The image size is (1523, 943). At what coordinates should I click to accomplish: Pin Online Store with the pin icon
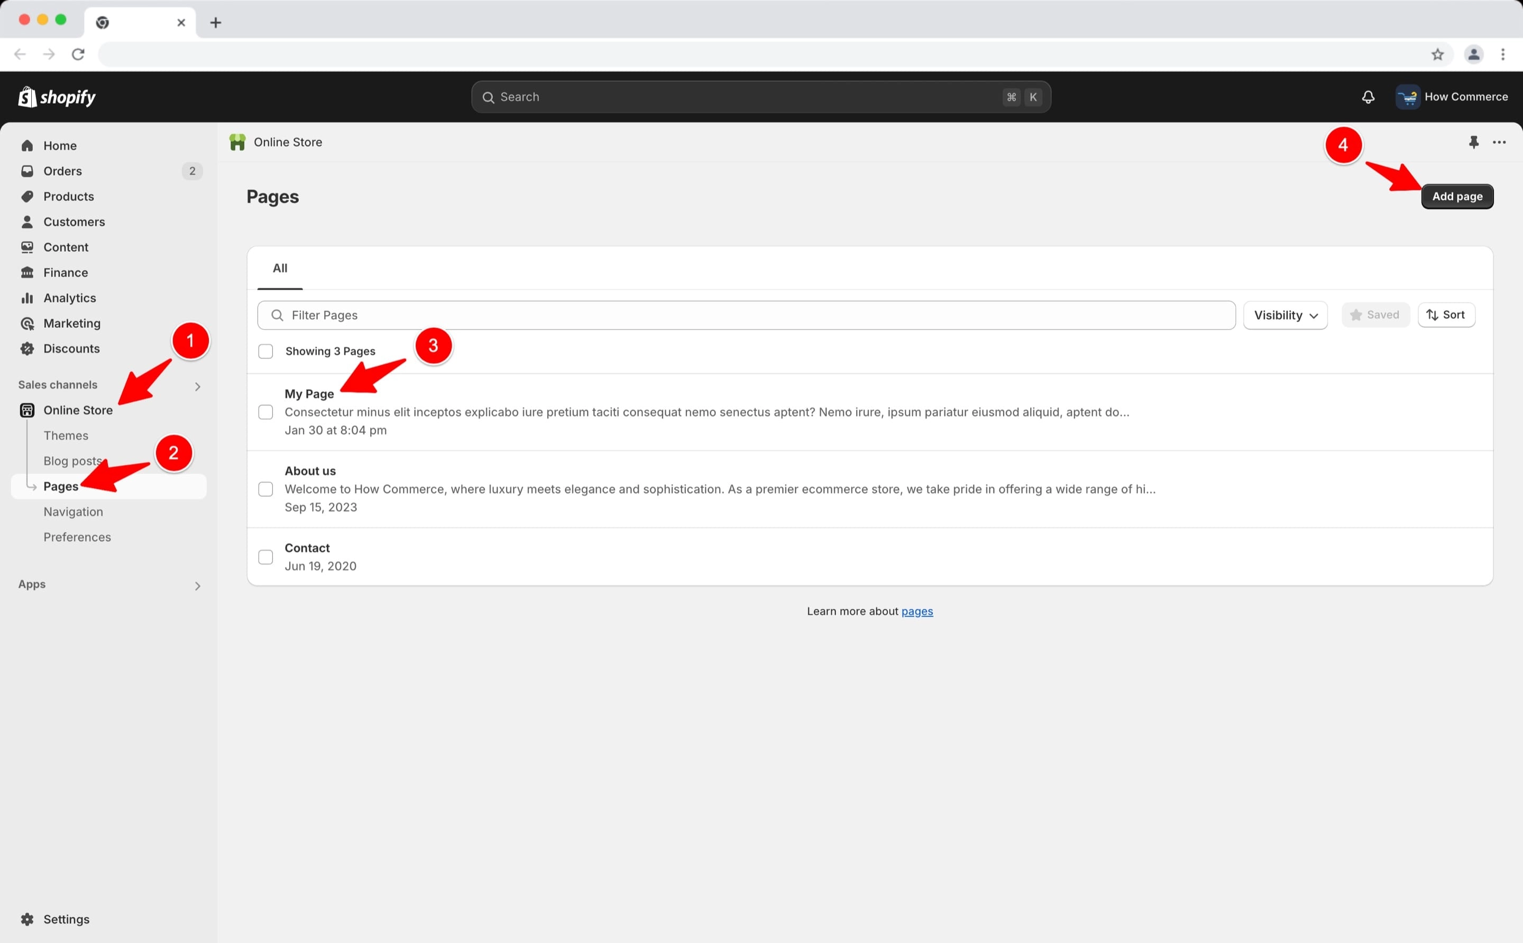pyautogui.click(x=1474, y=142)
